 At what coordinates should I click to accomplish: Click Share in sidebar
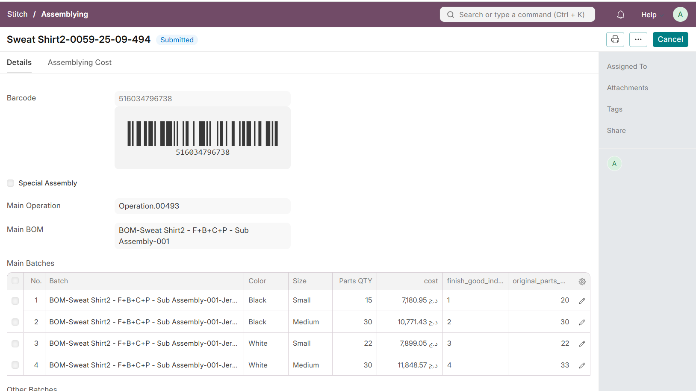[616, 130]
